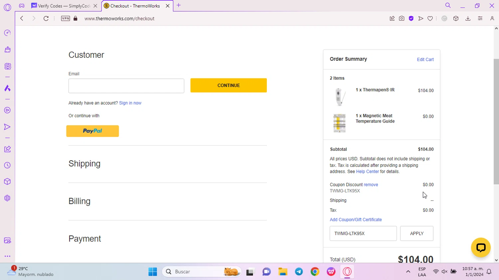Viewport: 499px width, 280px height.
Task: Click the Sign in now link
Action: [130, 103]
